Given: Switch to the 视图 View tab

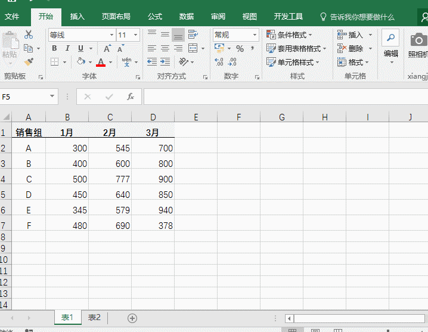Looking at the screenshot, I should point(250,17).
